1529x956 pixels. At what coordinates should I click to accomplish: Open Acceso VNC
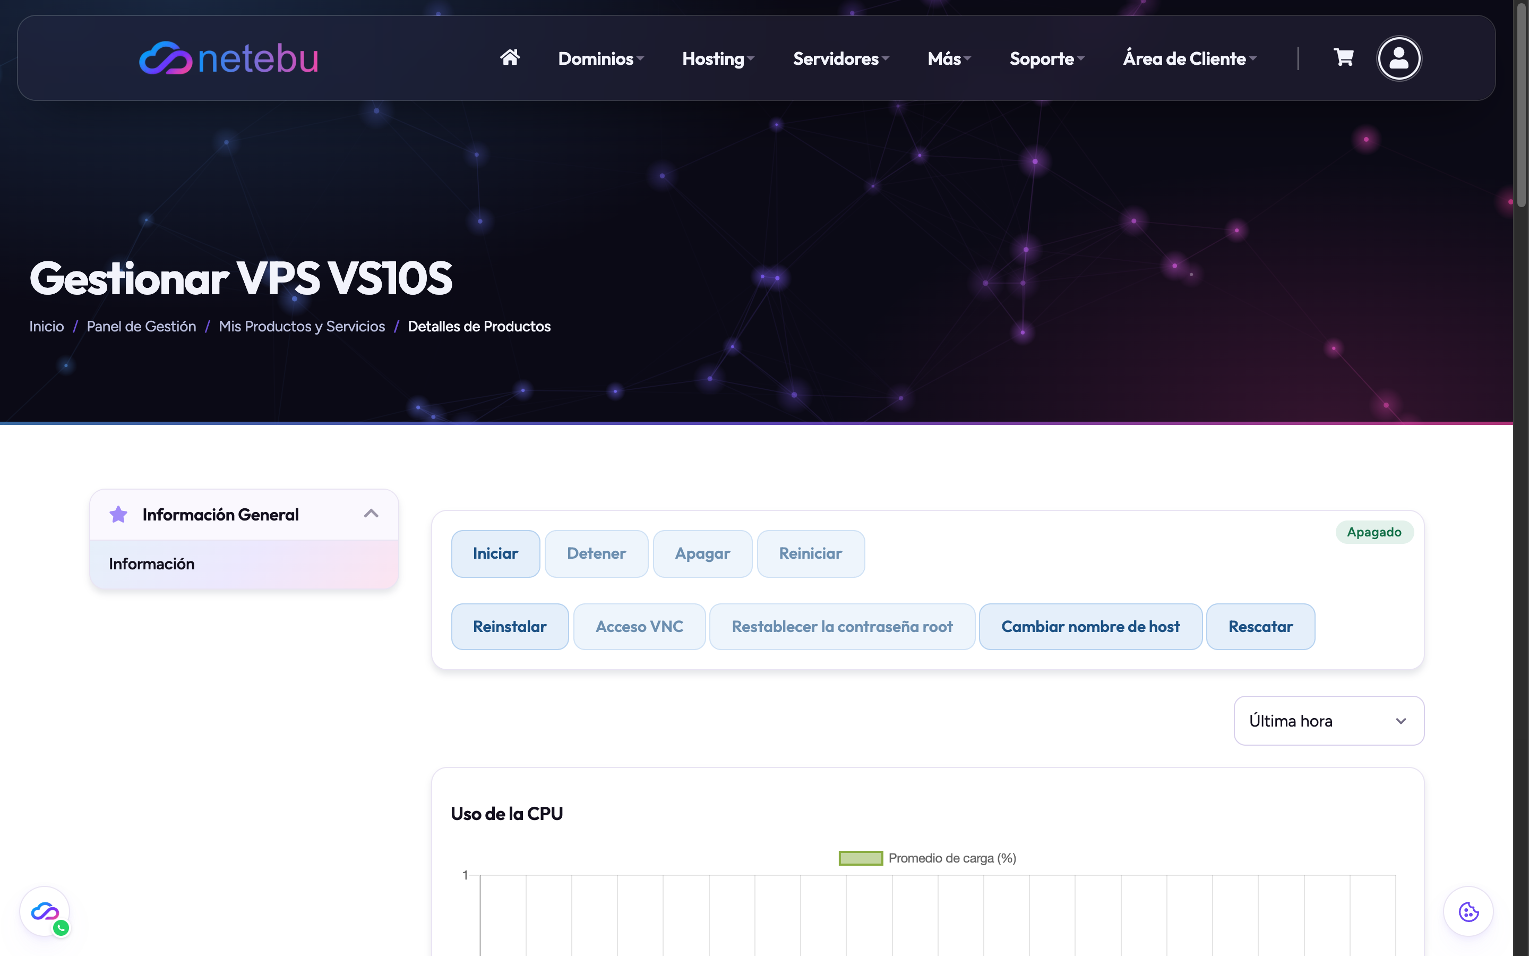[639, 627]
